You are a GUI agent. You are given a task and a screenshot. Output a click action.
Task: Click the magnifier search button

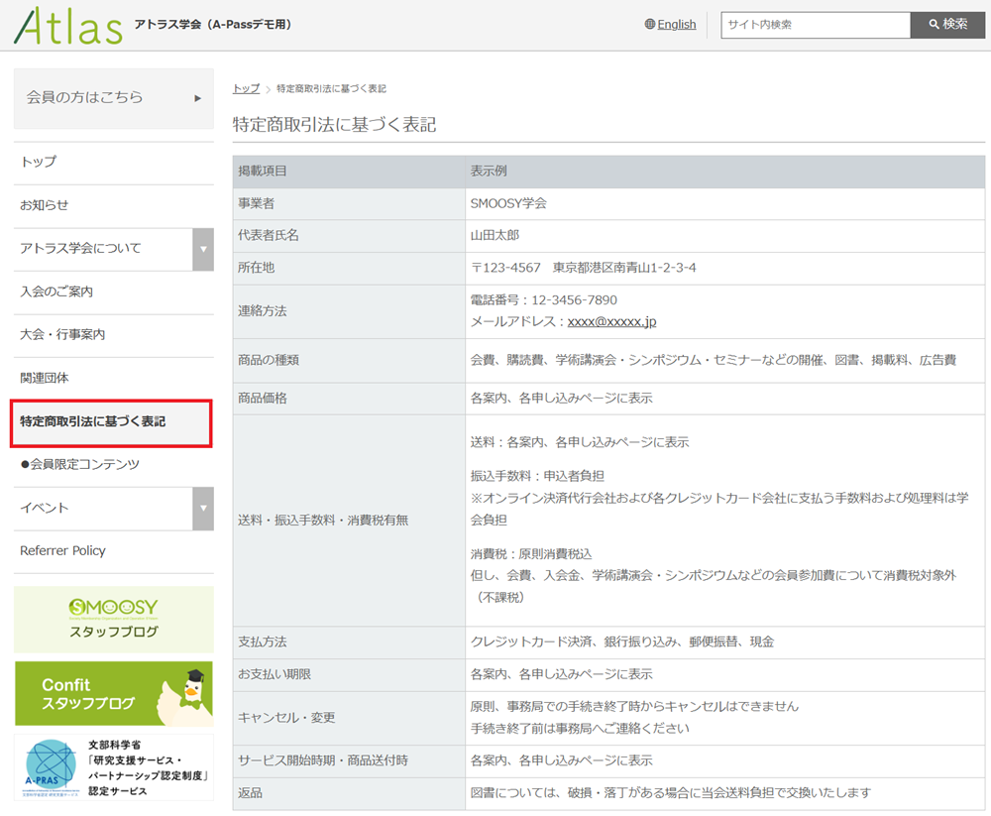point(947,24)
